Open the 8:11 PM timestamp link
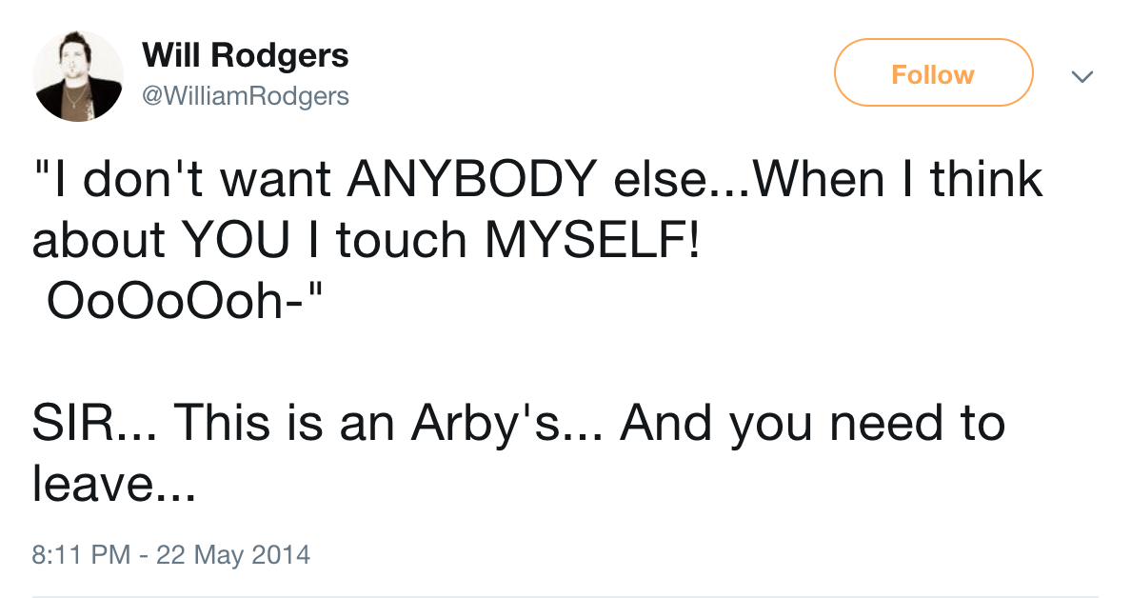The height and width of the screenshot is (598, 1131). point(81,554)
